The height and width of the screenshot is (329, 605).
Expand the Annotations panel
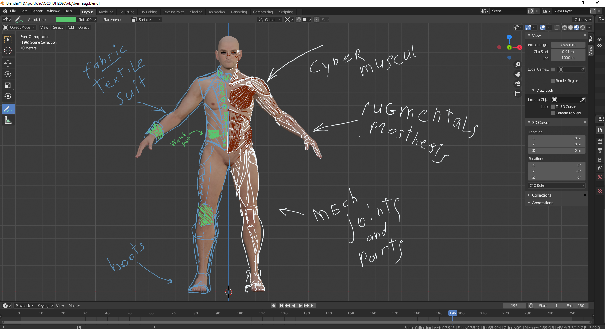click(x=543, y=203)
